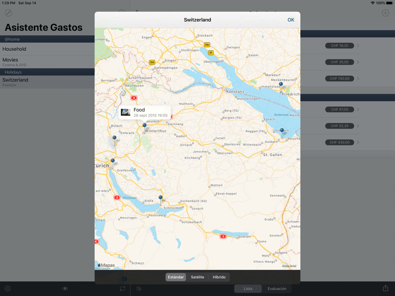
Task: Select the Lista tab
Action: coord(248,289)
